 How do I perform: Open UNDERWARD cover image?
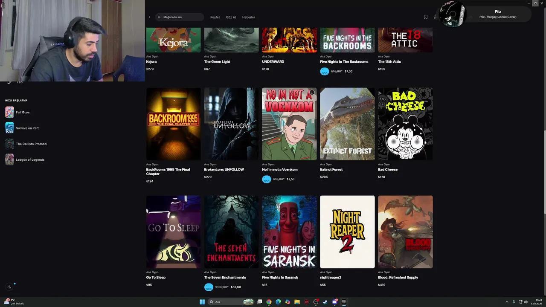[x=289, y=40]
